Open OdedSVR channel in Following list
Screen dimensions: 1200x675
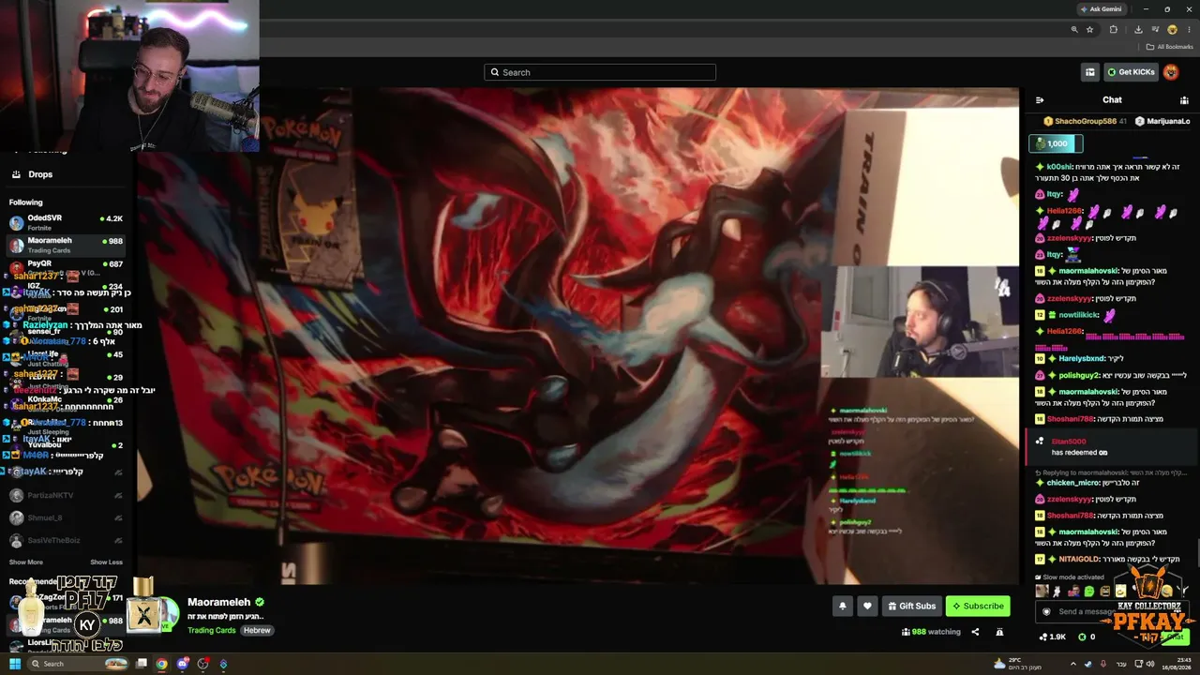tap(66, 222)
